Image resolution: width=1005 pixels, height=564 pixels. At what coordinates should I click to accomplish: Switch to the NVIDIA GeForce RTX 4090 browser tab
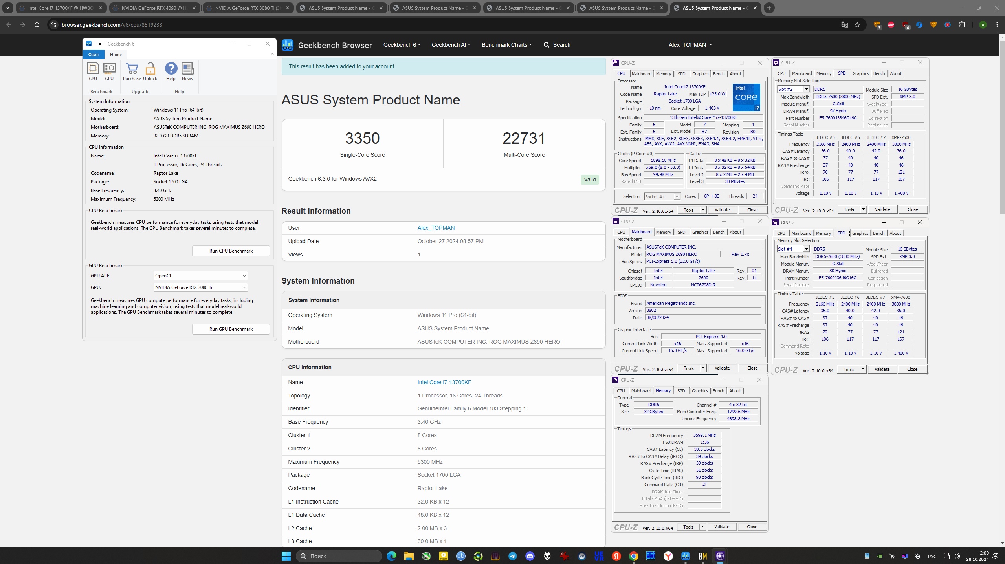point(154,8)
